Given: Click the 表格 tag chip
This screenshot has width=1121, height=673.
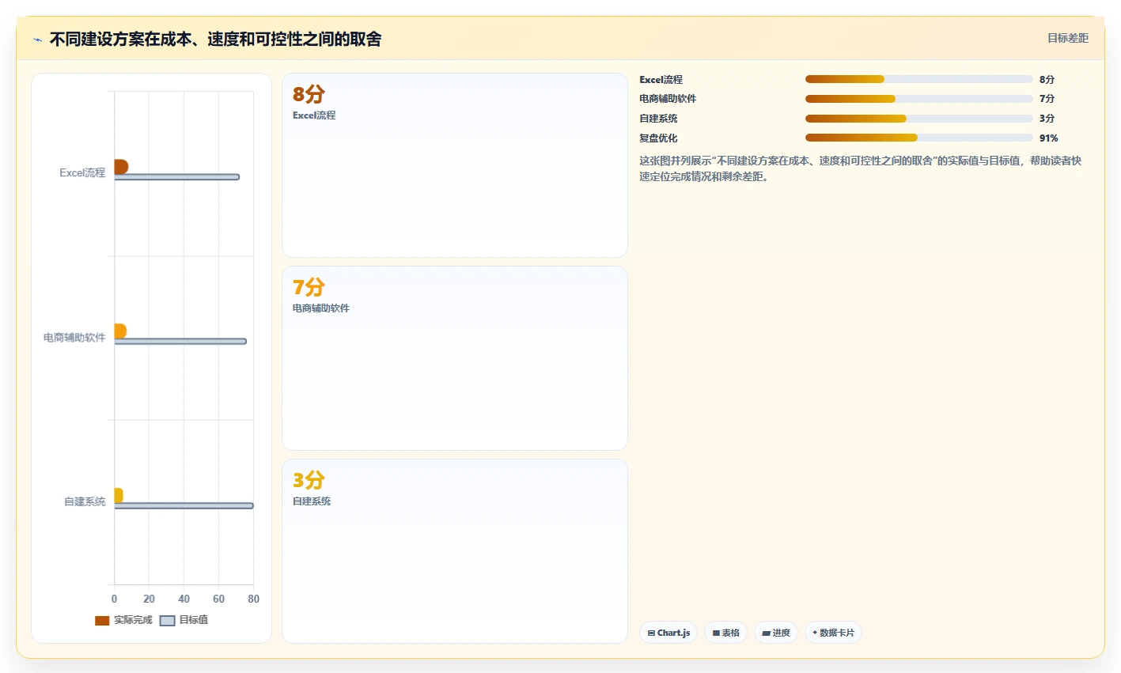Looking at the screenshot, I should [x=725, y=633].
